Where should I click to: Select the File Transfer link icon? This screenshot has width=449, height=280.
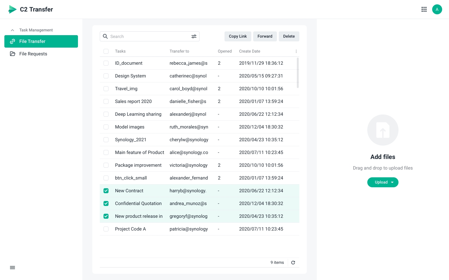click(x=12, y=41)
